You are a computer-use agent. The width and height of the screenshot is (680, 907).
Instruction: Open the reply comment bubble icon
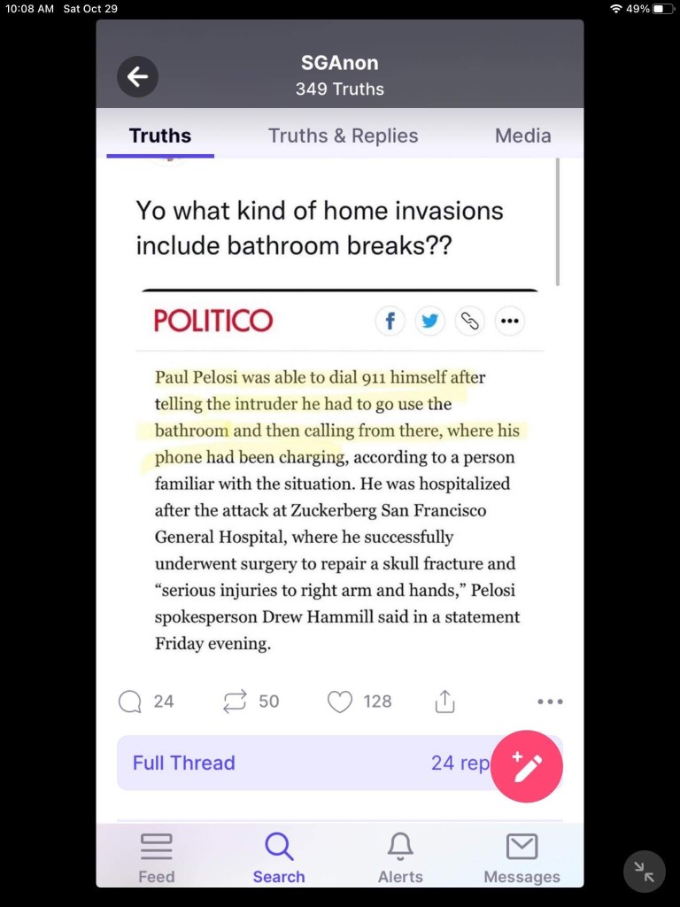point(129,702)
